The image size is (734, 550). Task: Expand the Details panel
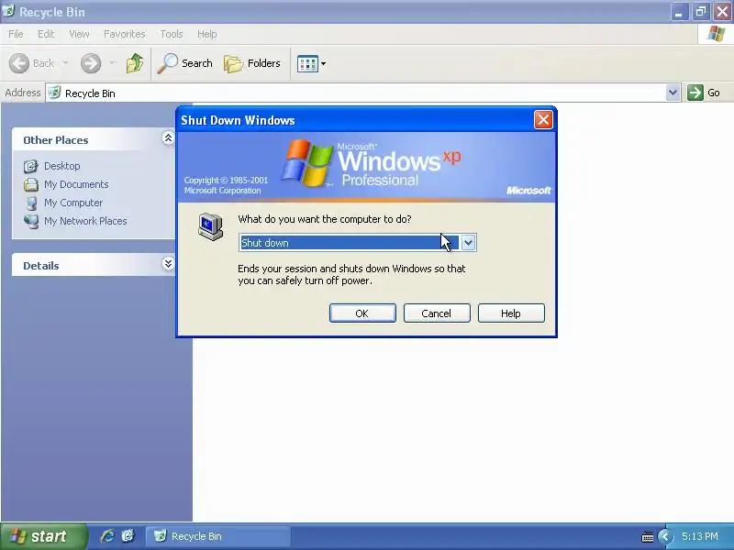click(168, 264)
